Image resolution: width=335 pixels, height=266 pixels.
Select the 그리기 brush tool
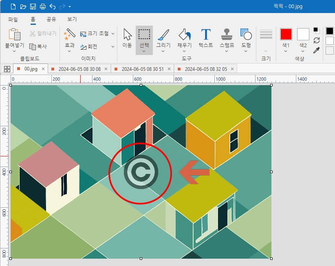pos(163,37)
